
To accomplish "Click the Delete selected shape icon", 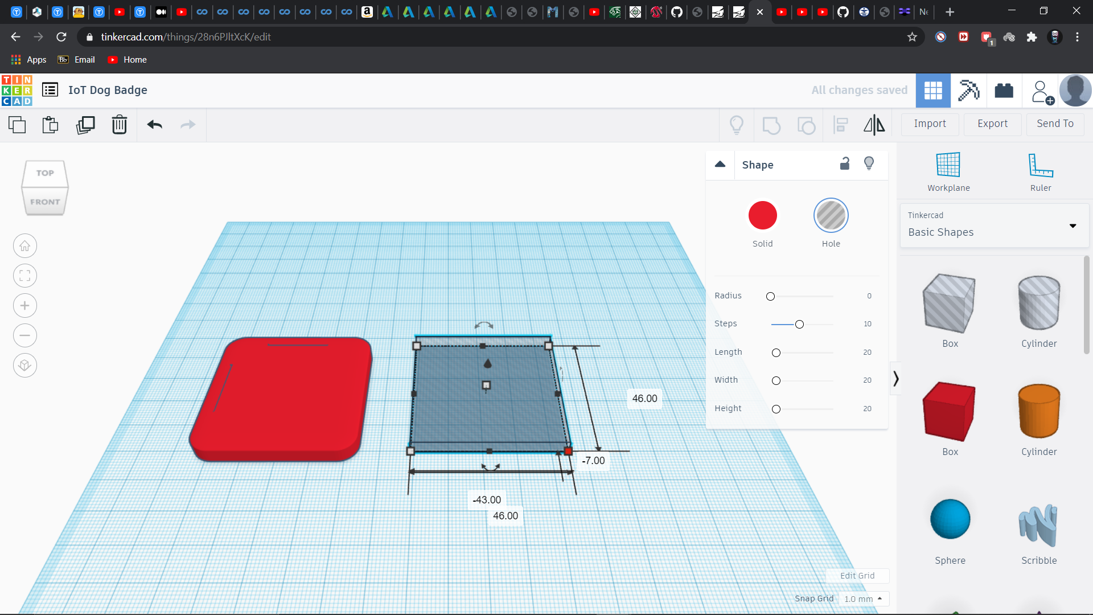I will click(120, 124).
